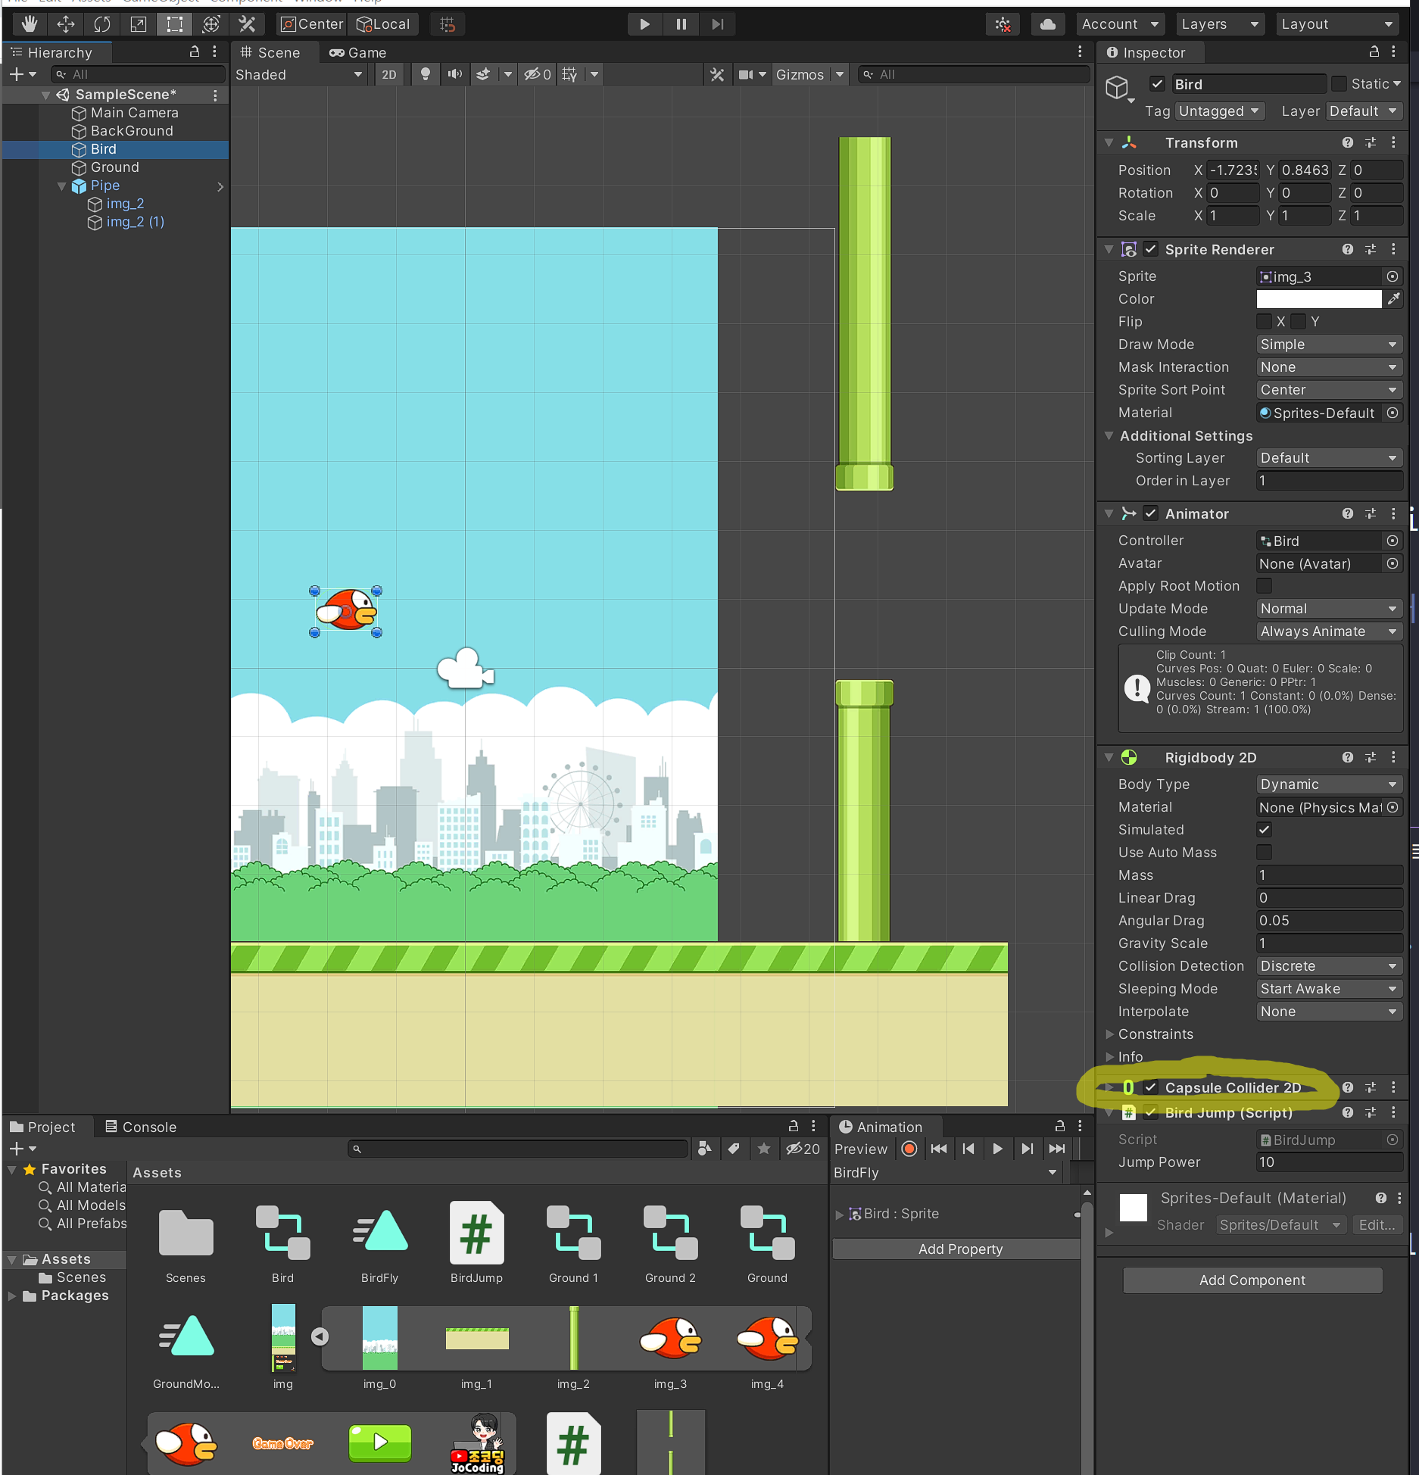Click the Pause button in toolbar
This screenshot has height=1475, width=1419.
click(681, 24)
